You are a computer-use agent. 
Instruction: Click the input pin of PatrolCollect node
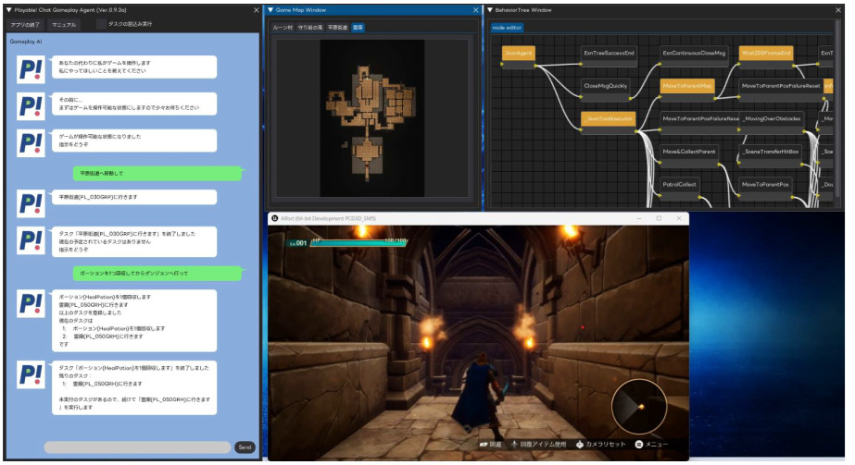tap(660, 196)
